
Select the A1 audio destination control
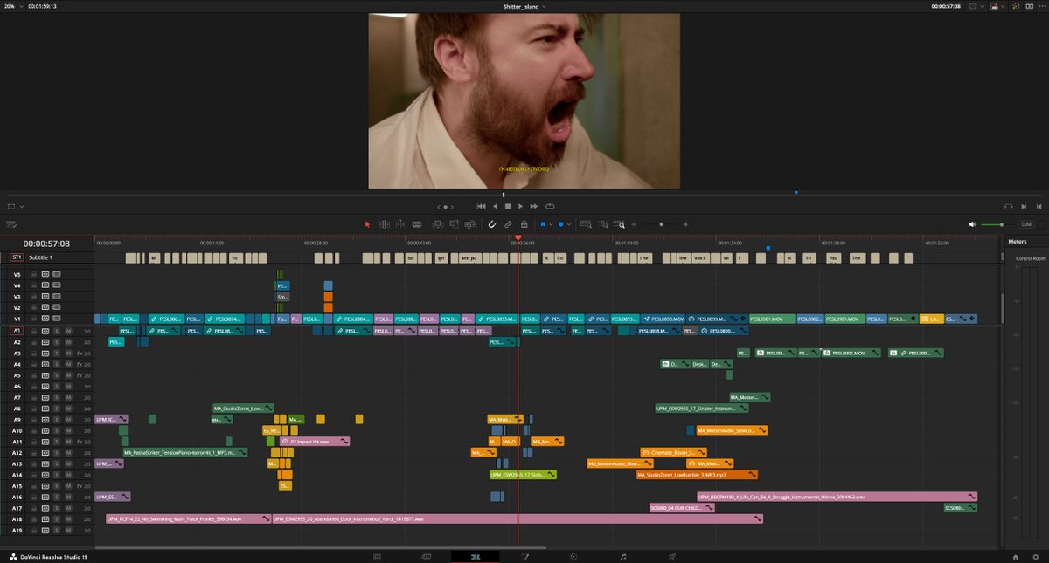pyautogui.click(x=17, y=331)
